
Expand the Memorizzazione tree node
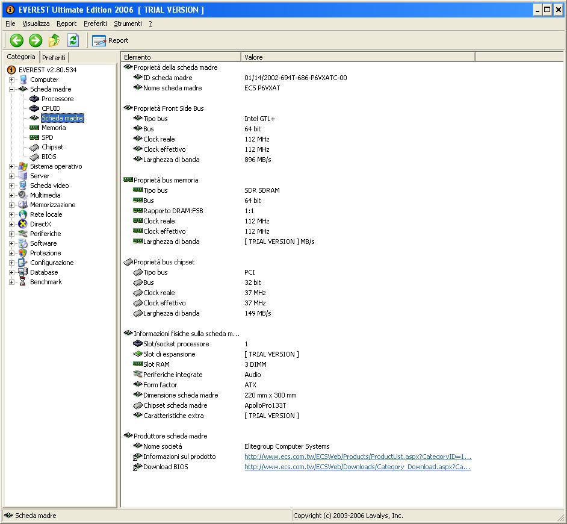(x=11, y=205)
